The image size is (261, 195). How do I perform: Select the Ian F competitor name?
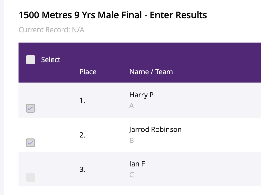(x=137, y=164)
